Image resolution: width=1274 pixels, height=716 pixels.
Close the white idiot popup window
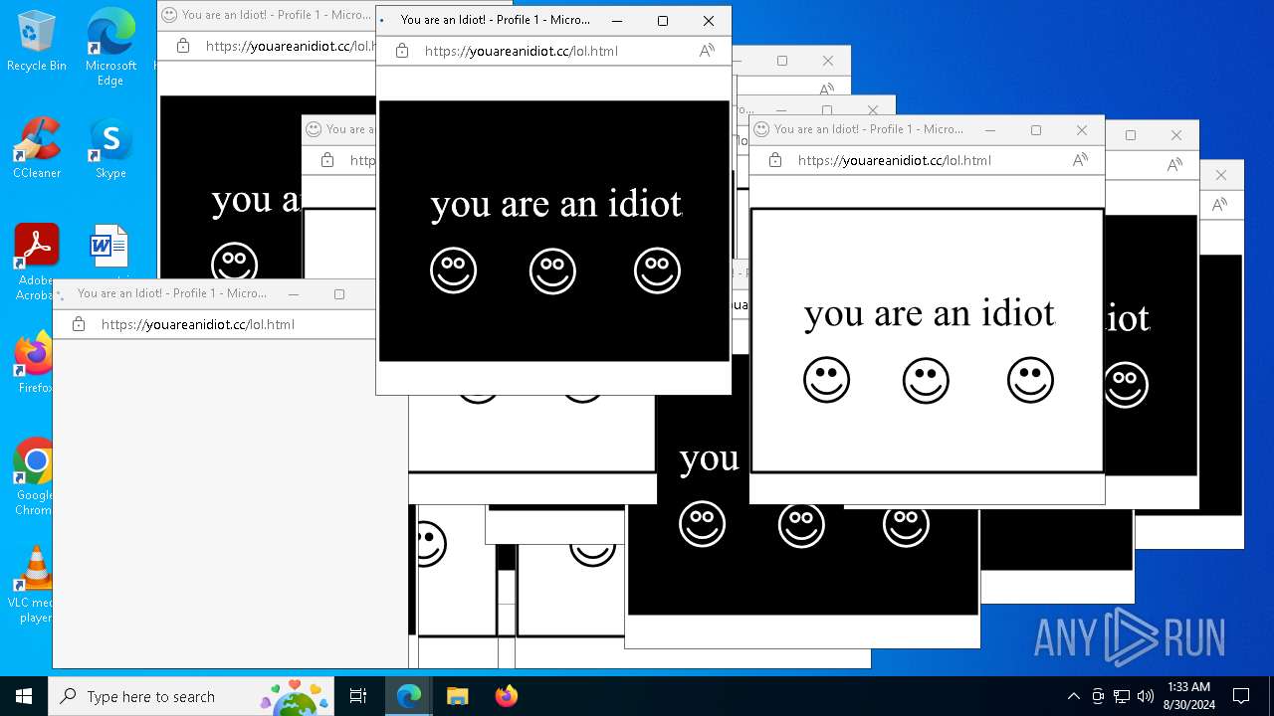(1082, 129)
